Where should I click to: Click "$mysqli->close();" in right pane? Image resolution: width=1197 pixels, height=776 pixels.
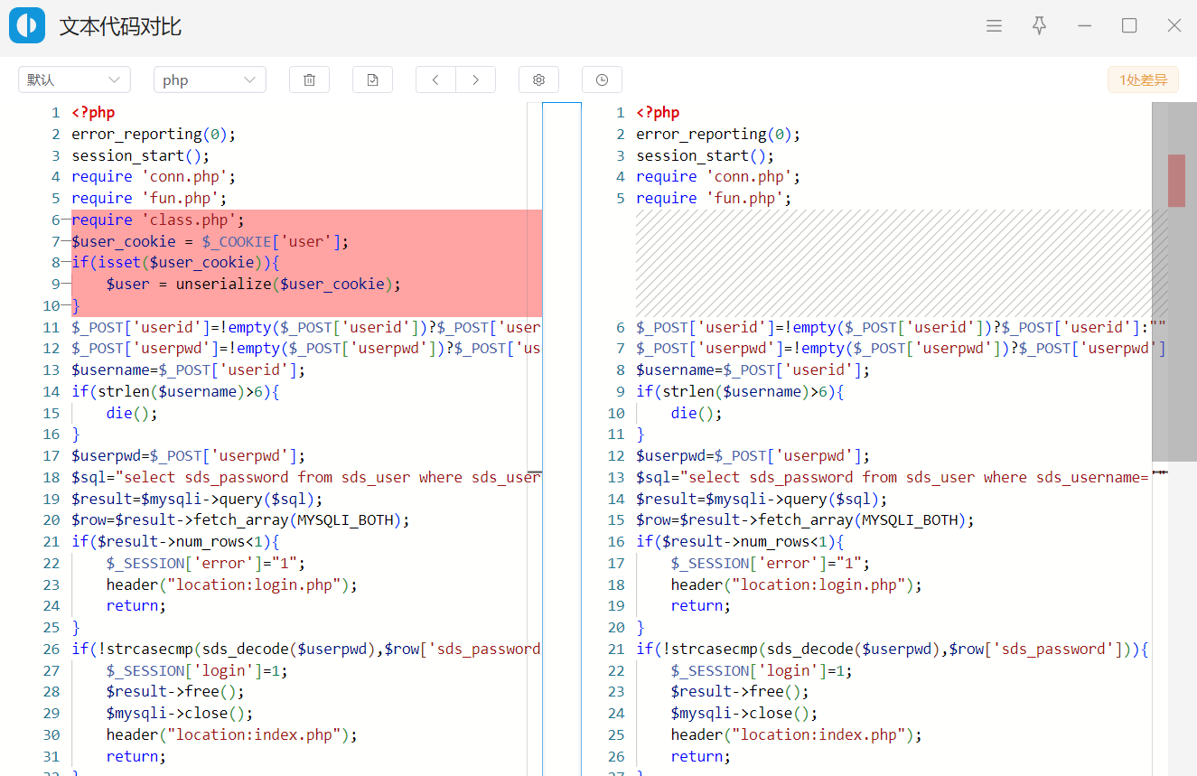click(x=744, y=713)
